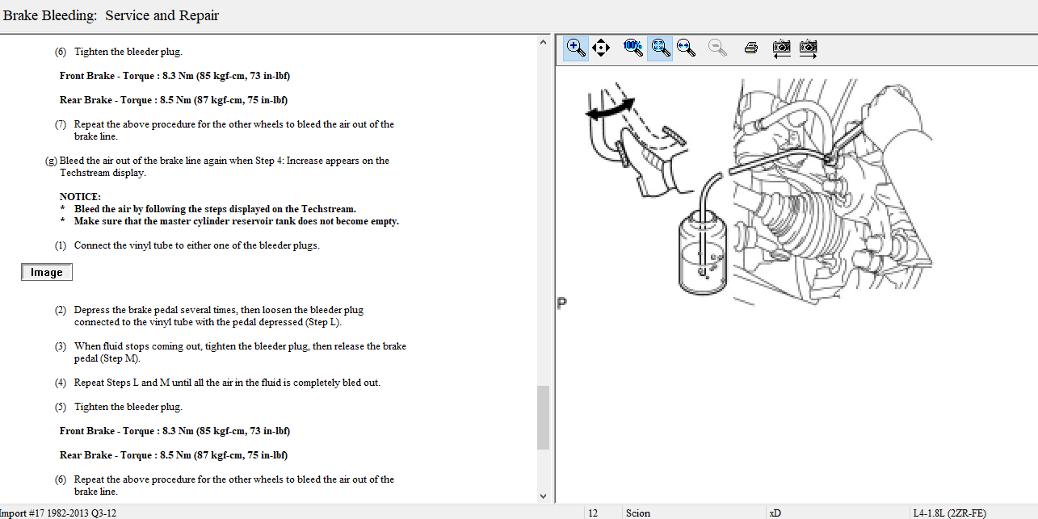This screenshot has width=1038, height=519.
Task: Click second "Rear Brake - Torque" line near bottom
Action: [x=174, y=455]
